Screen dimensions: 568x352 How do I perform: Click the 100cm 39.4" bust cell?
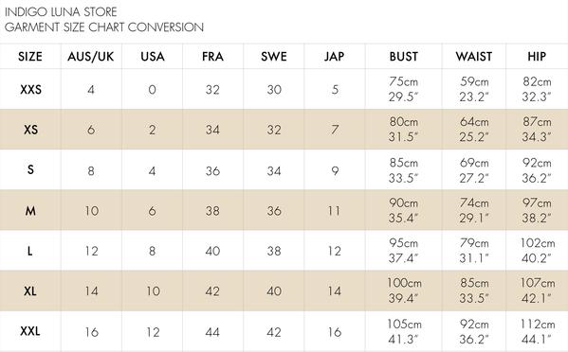(x=404, y=290)
